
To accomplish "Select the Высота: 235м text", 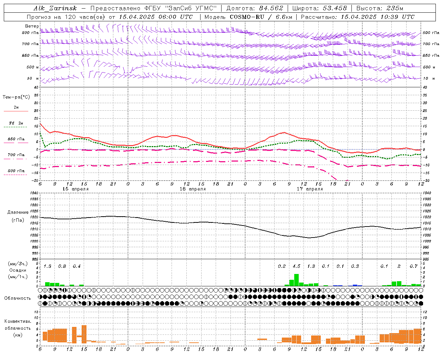I will pos(380,8).
